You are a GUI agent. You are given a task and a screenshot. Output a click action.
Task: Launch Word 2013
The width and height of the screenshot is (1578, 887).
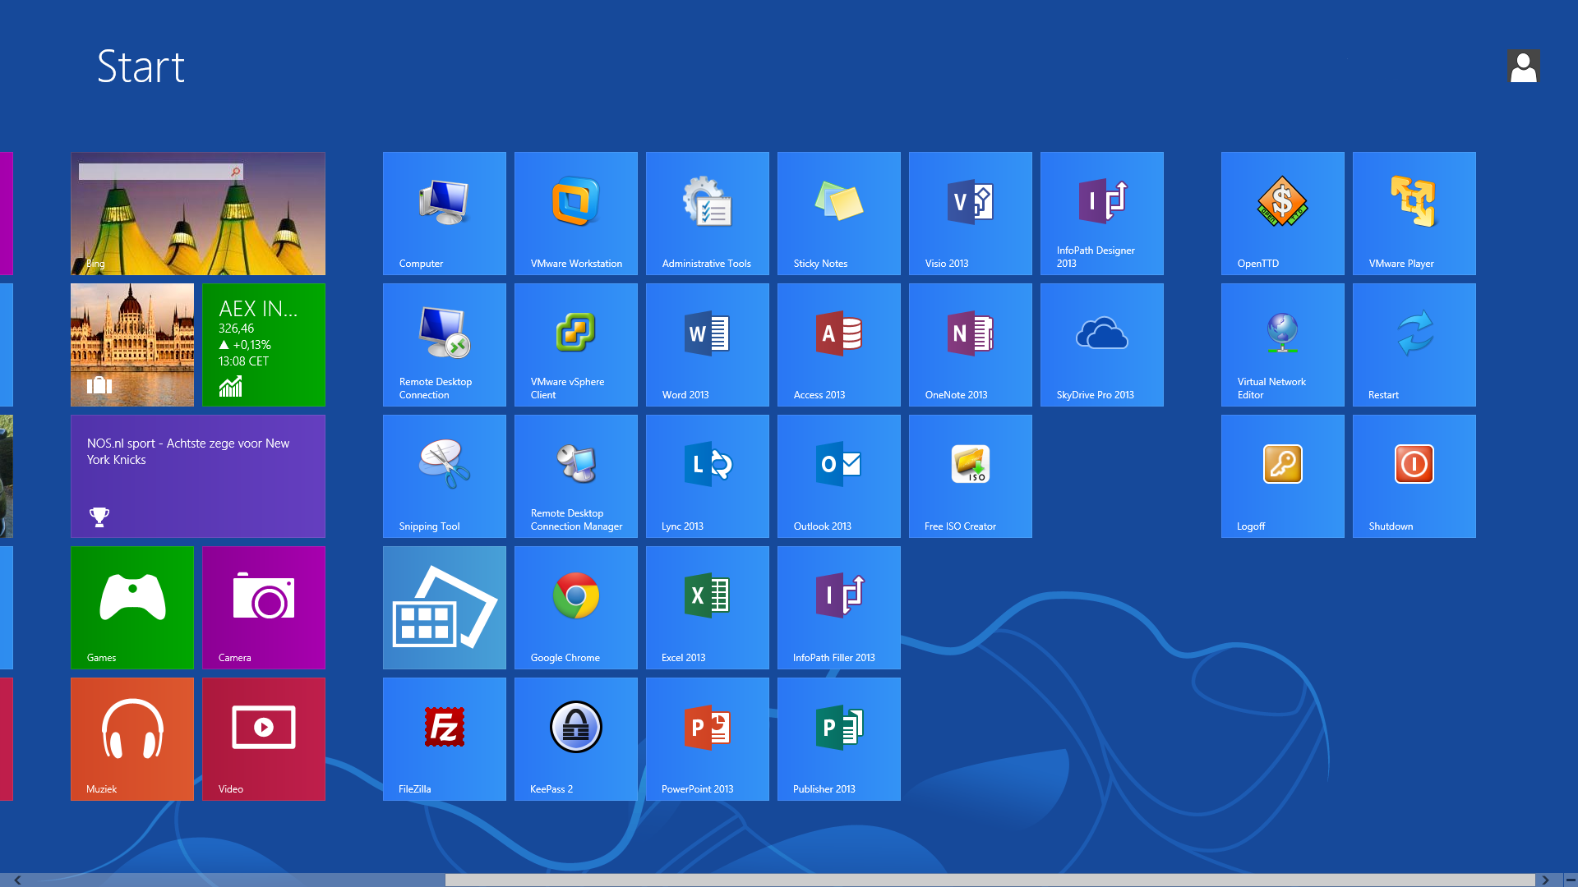(707, 344)
